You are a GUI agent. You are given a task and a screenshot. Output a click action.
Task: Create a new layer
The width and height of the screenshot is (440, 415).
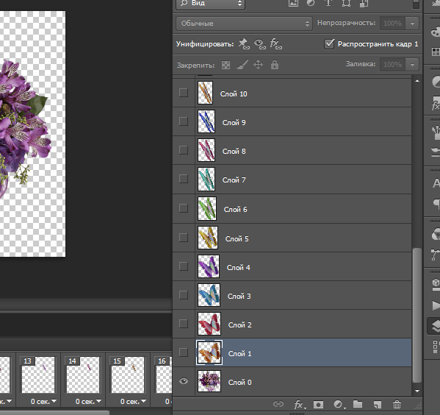tap(378, 405)
